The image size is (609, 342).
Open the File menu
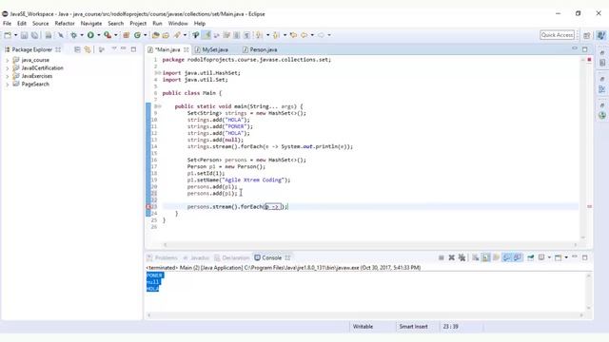[7, 24]
